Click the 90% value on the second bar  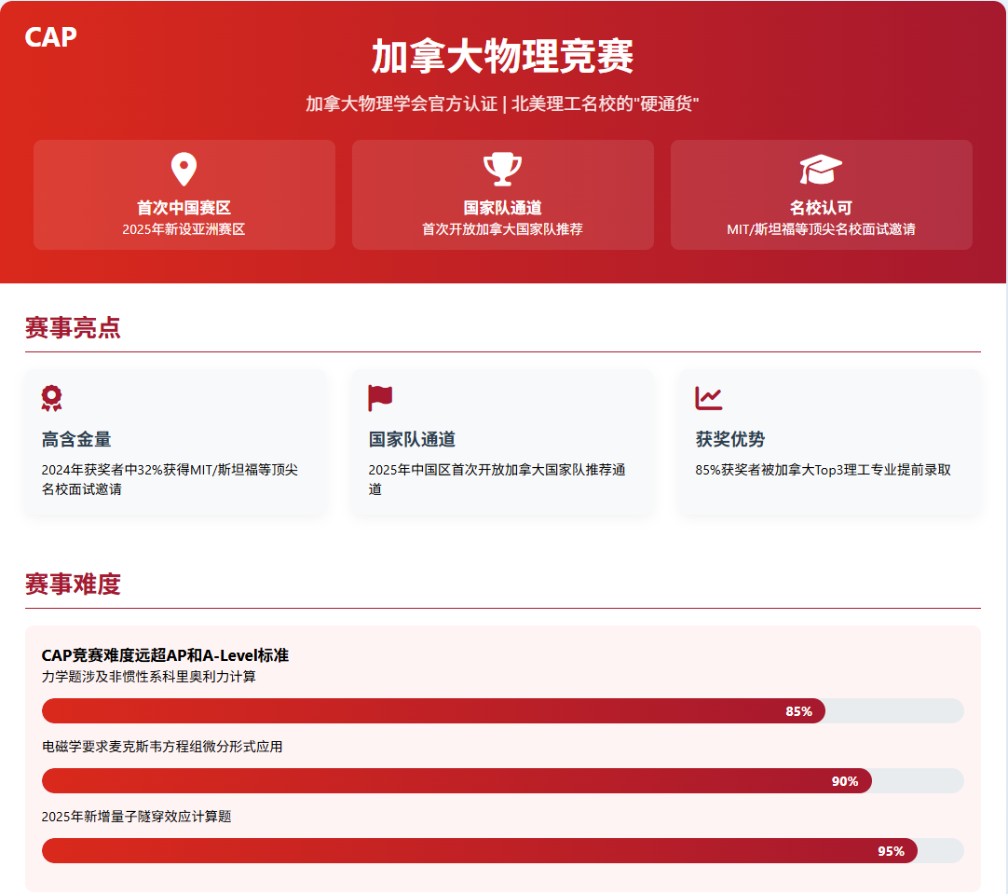click(845, 781)
